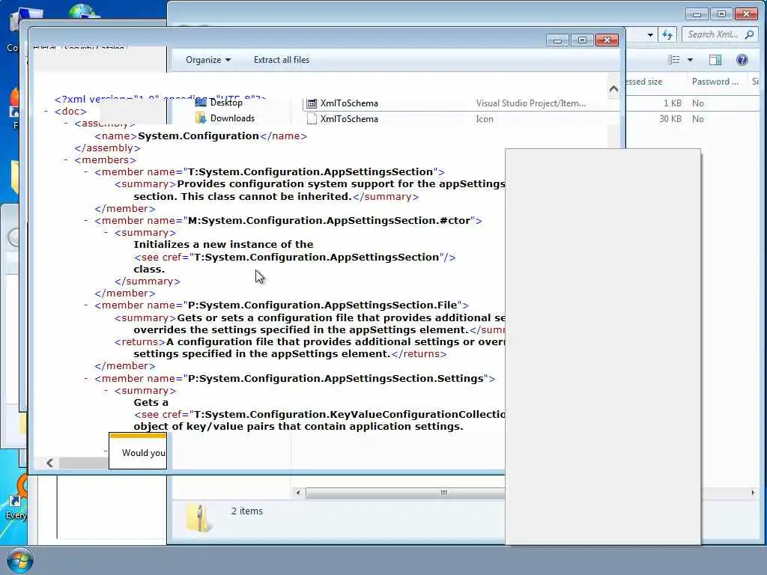
Task: Click the scroll-up chevron in file list
Action: [x=613, y=89]
